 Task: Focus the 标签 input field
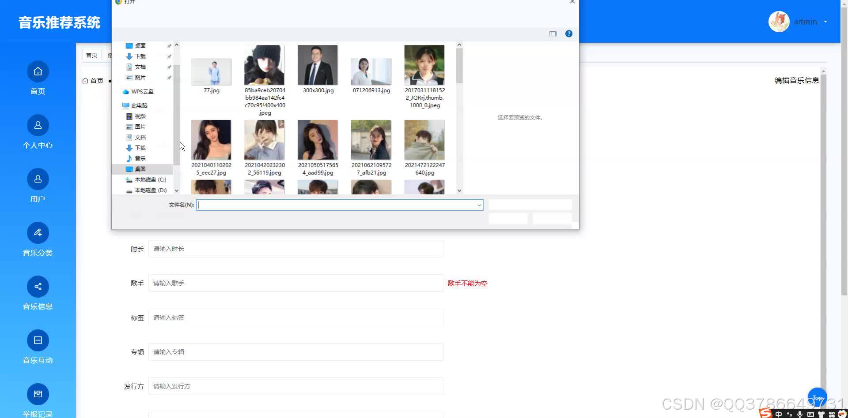(295, 317)
